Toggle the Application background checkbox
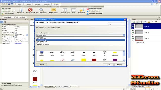 click(x=16, y=33)
